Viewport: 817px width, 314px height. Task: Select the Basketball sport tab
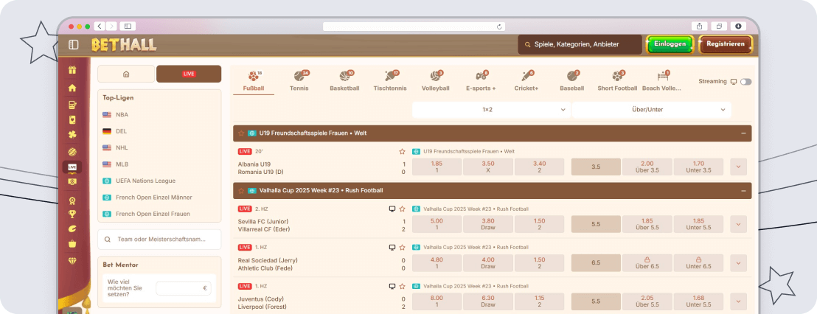(x=344, y=81)
